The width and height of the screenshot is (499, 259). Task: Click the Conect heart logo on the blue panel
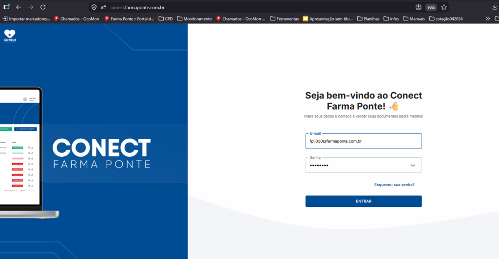pos(10,36)
